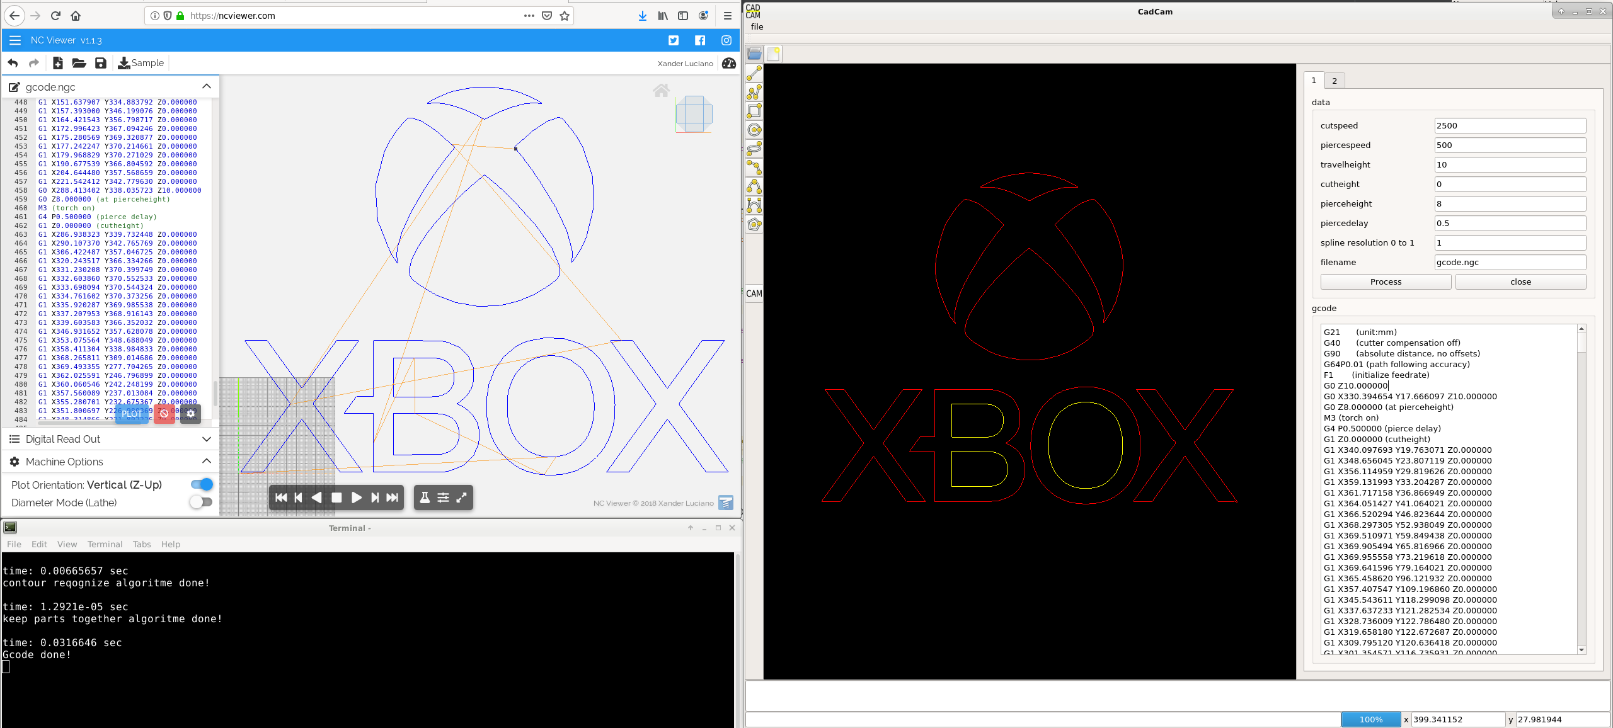1613x728 pixels.
Task: Select the polyline drawing tool in CadCam
Action: click(x=754, y=92)
